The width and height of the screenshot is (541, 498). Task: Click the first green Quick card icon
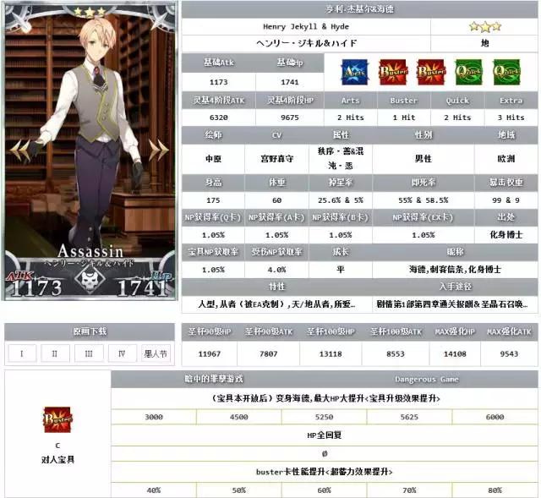pos(468,72)
